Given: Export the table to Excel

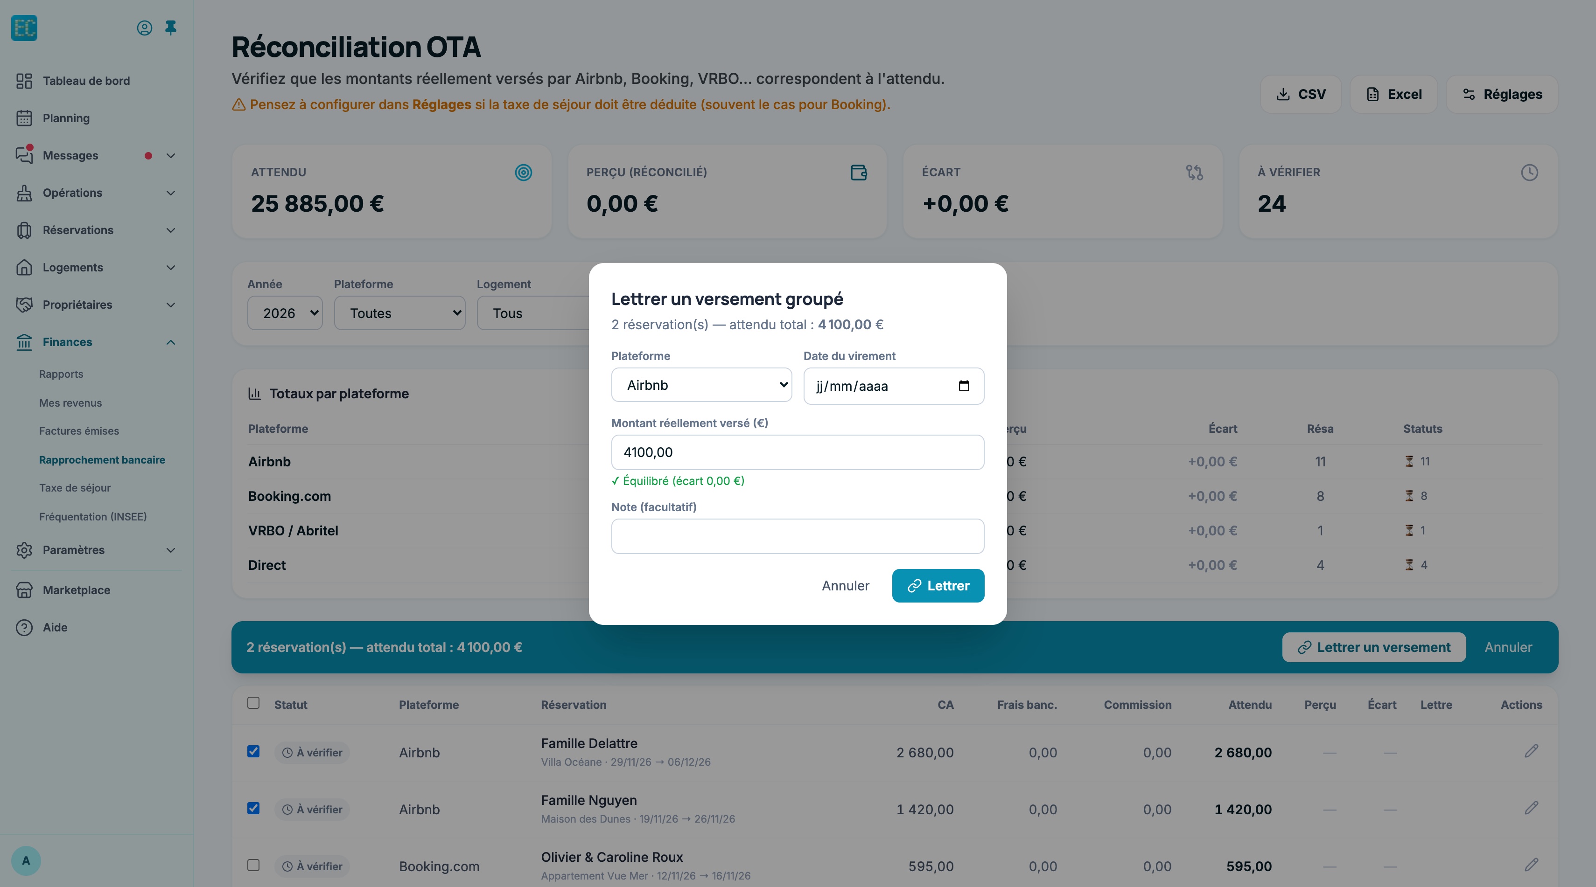Looking at the screenshot, I should click(x=1393, y=94).
